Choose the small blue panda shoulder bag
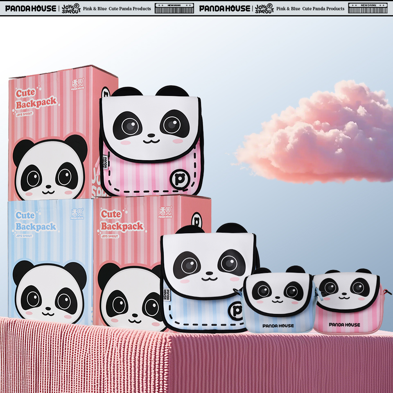 (278, 301)
